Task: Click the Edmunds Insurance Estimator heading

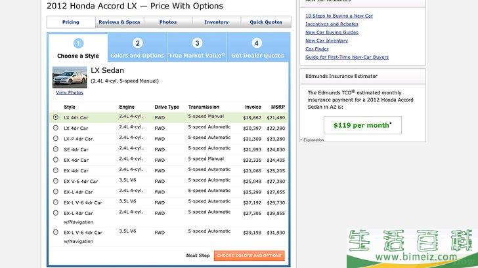Action: coord(341,76)
